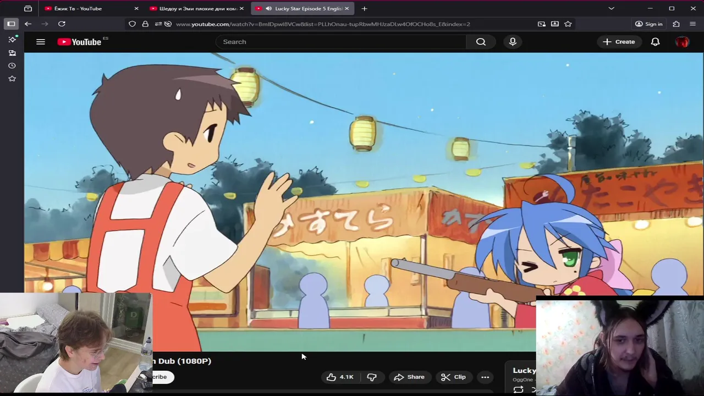The height and width of the screenshot is (396, 704).
Task: Close the Ёжик Тв tab
Action: [x=136, y=8]
